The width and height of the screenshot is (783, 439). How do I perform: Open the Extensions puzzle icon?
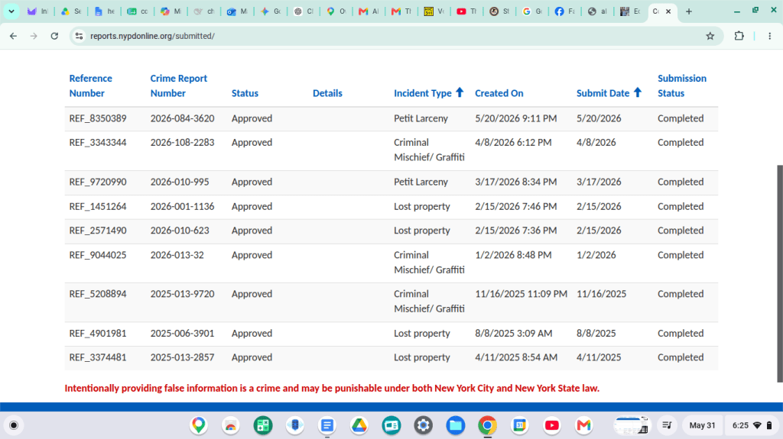tap(739, 36)
